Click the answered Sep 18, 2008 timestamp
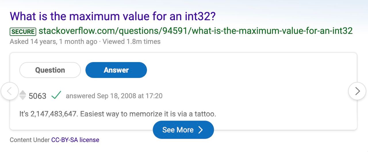 coord(114,96)
